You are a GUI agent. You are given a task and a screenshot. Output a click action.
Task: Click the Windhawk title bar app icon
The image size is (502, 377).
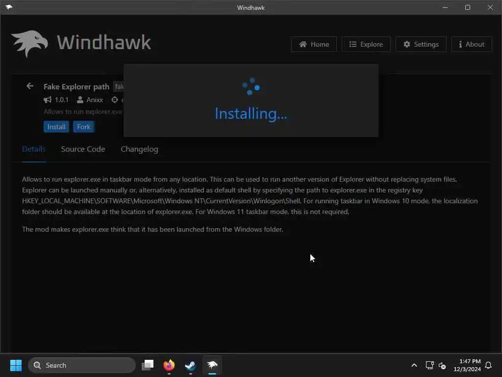tap(9, 7)
